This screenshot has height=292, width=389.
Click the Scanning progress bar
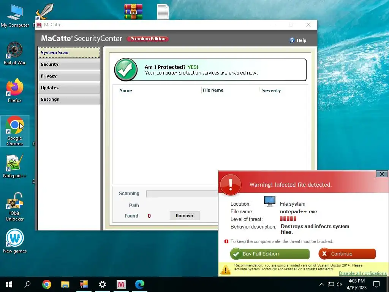click(182, 194)
